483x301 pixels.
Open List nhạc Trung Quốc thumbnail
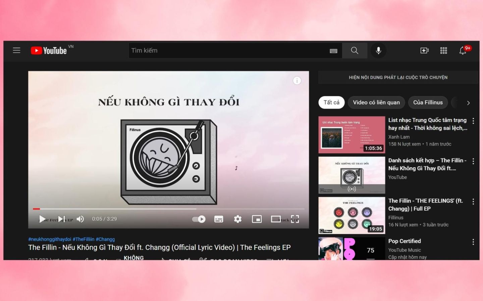[x=352, y=135]
